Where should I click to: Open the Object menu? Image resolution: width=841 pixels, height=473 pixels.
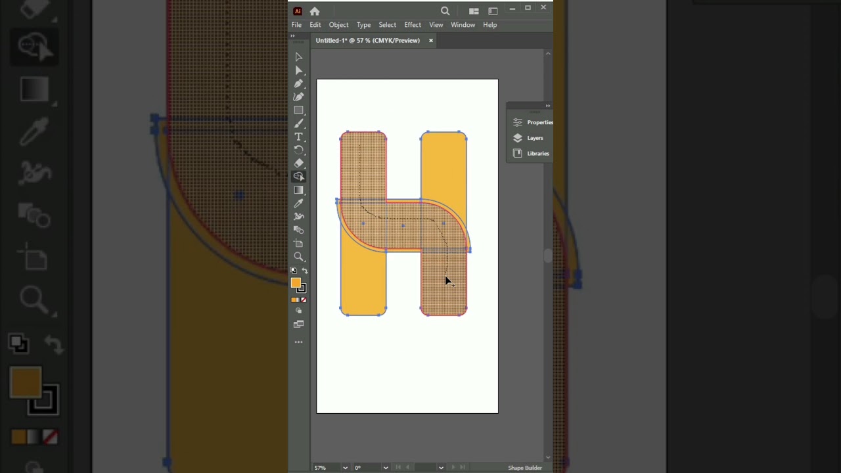coord(339,25)
